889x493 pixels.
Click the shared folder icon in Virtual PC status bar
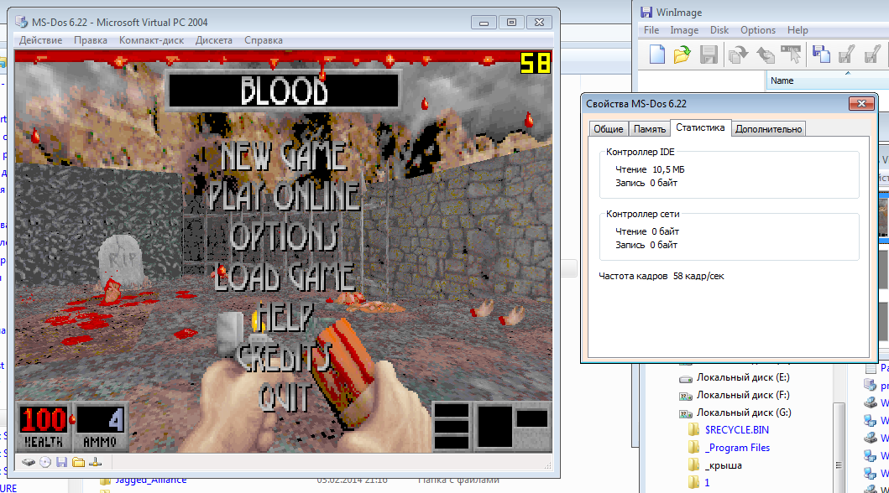pos(79,462)
